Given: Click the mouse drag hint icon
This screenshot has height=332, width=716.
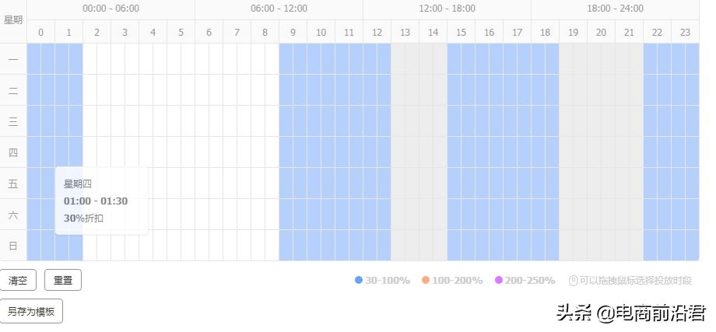Looking at the screenshot, I should 573,281.
